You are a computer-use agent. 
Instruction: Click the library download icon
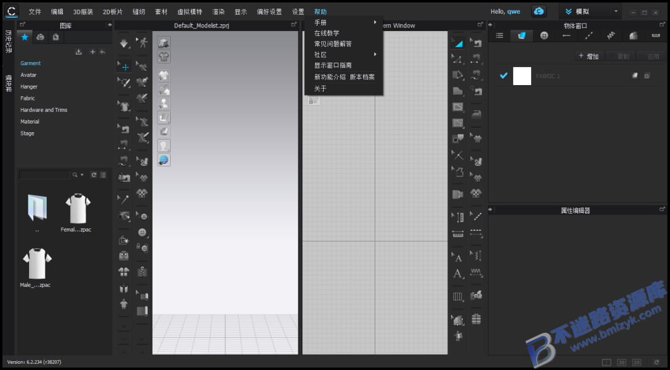(79, 52)
